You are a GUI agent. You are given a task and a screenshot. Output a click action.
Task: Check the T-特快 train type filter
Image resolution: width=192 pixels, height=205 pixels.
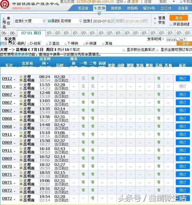66,44
